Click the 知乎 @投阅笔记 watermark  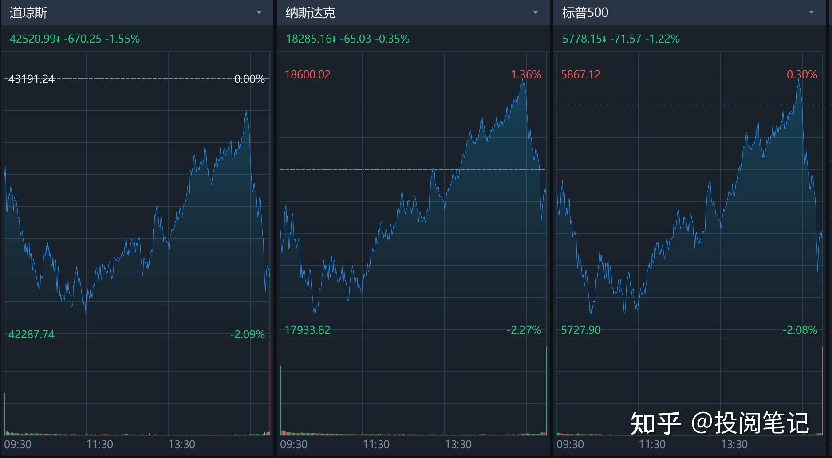(x=720, y=423)
